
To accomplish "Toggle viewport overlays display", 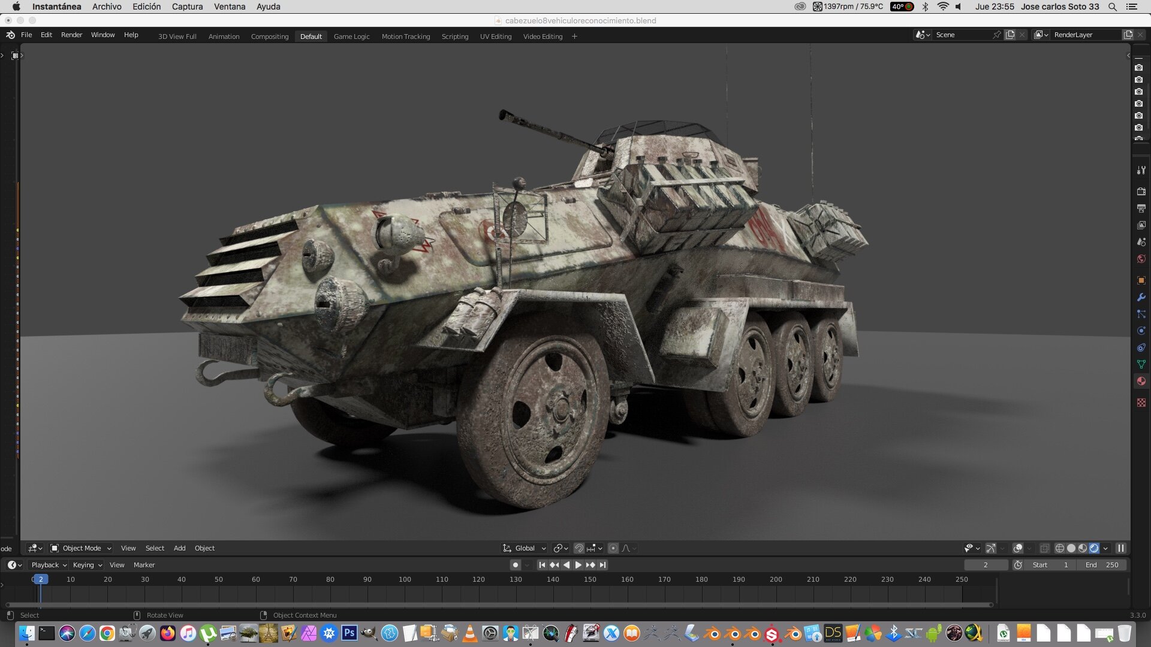I will 1017,548.
